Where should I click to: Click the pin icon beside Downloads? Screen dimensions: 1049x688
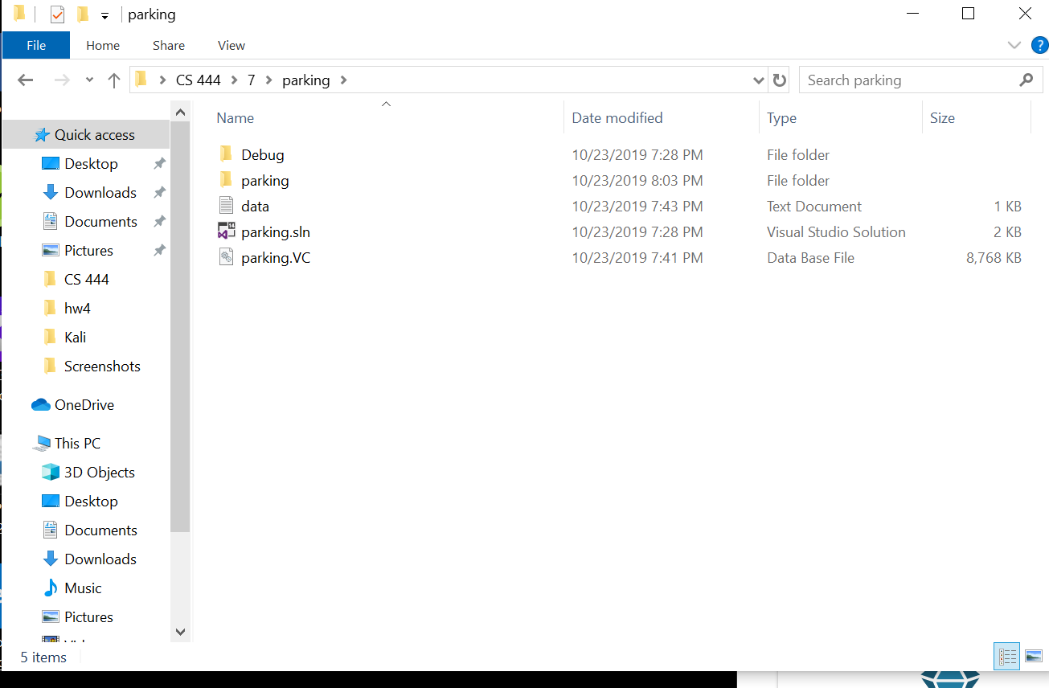(159, 193)
